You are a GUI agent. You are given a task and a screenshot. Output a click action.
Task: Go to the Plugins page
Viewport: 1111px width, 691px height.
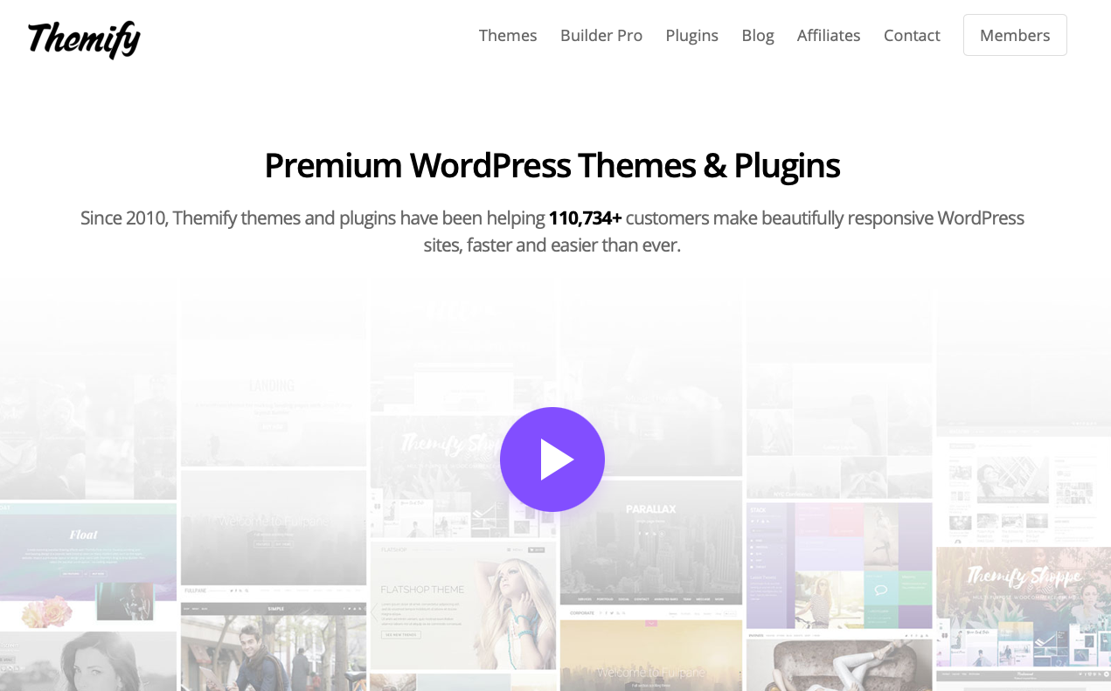click(691, 35)
